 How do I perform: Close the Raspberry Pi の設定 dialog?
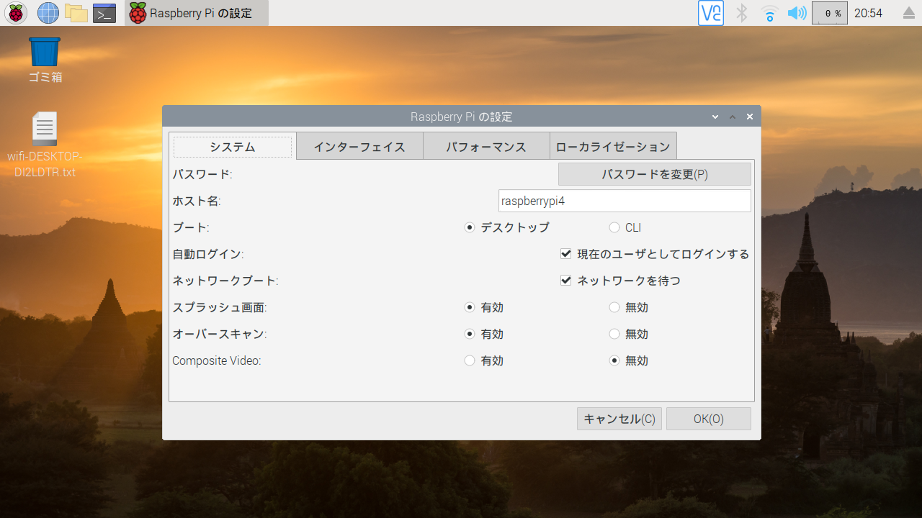point(750,117)
